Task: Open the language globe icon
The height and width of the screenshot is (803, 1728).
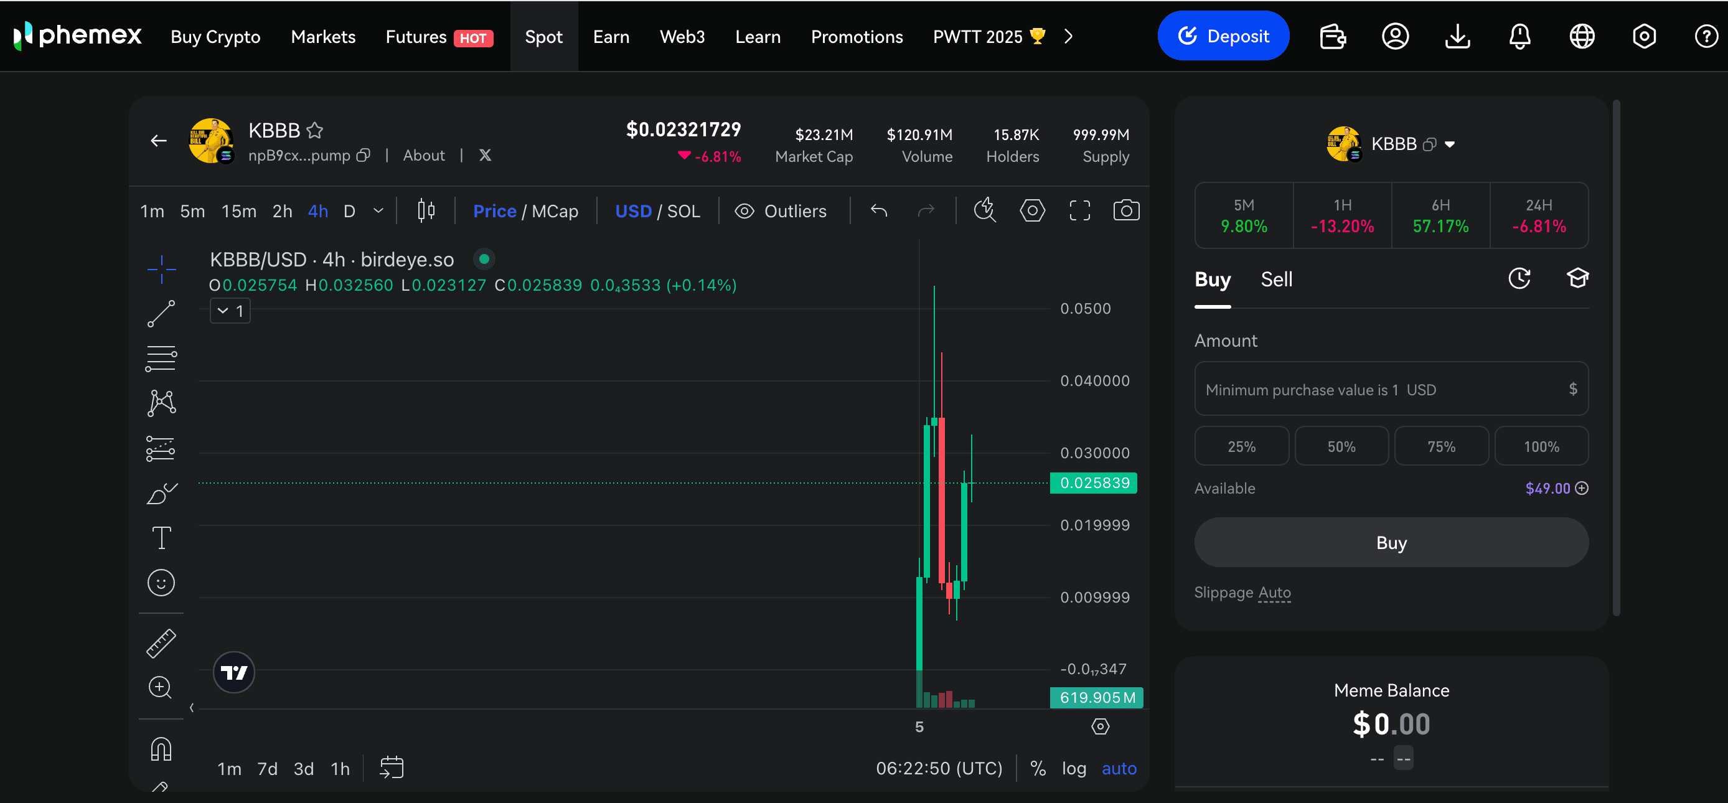Action: point(1582,36)
